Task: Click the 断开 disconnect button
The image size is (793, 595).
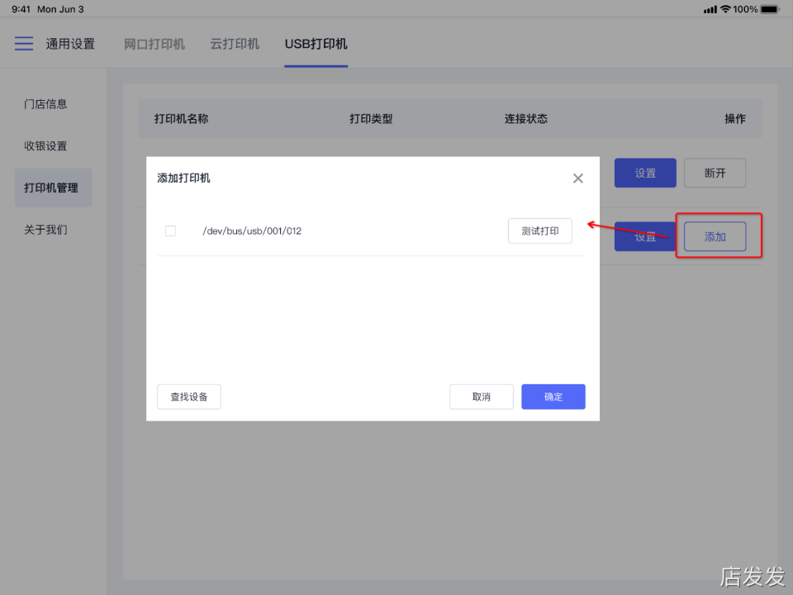Action: (715, 173)
